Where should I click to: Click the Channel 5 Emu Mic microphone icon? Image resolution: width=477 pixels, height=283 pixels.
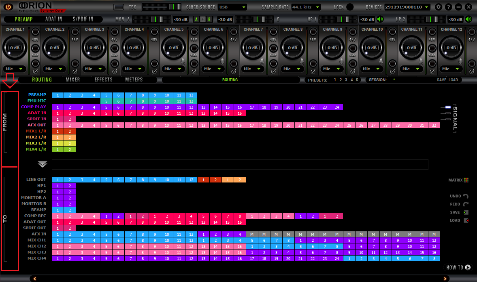click(183, 61)
